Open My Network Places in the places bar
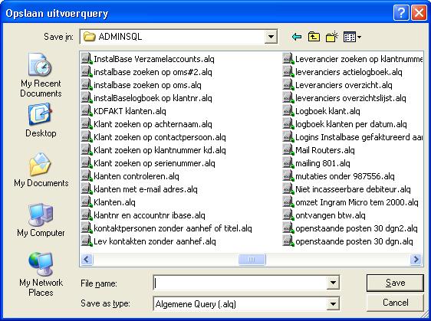431x321 pixels. click(x=41, y=274)
